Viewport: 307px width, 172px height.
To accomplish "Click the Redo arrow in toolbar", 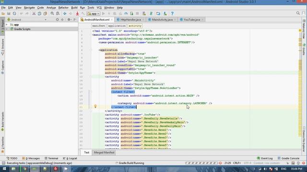I will coord(27,13).
